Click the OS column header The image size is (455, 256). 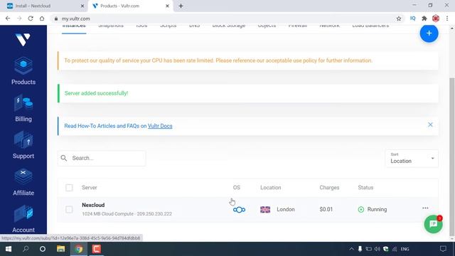[237, 188]
